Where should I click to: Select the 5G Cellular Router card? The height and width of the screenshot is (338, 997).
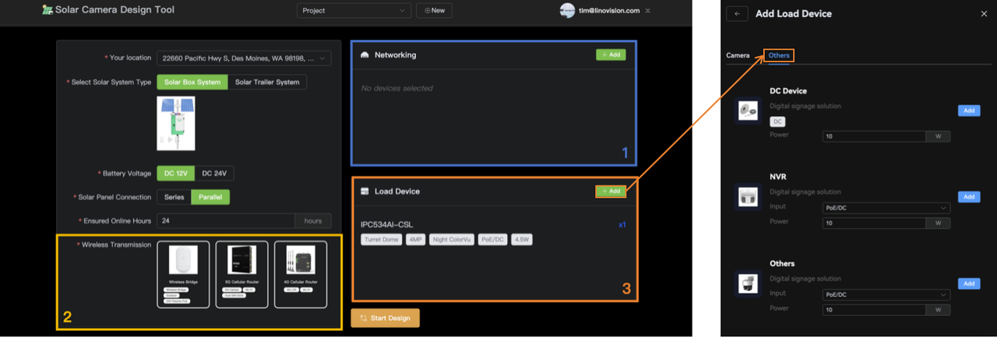coord(241,274)
